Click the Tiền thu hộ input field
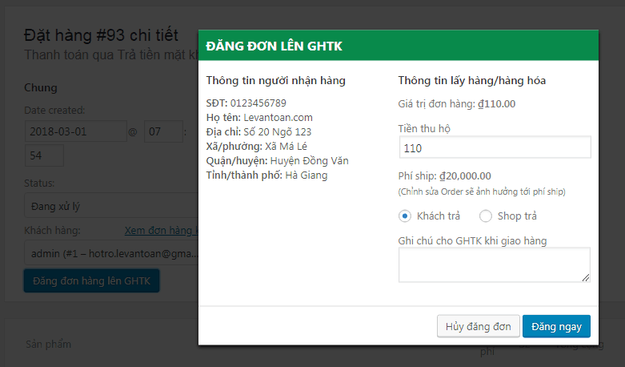This screenshot has height=367, width=625. point(494,147)
